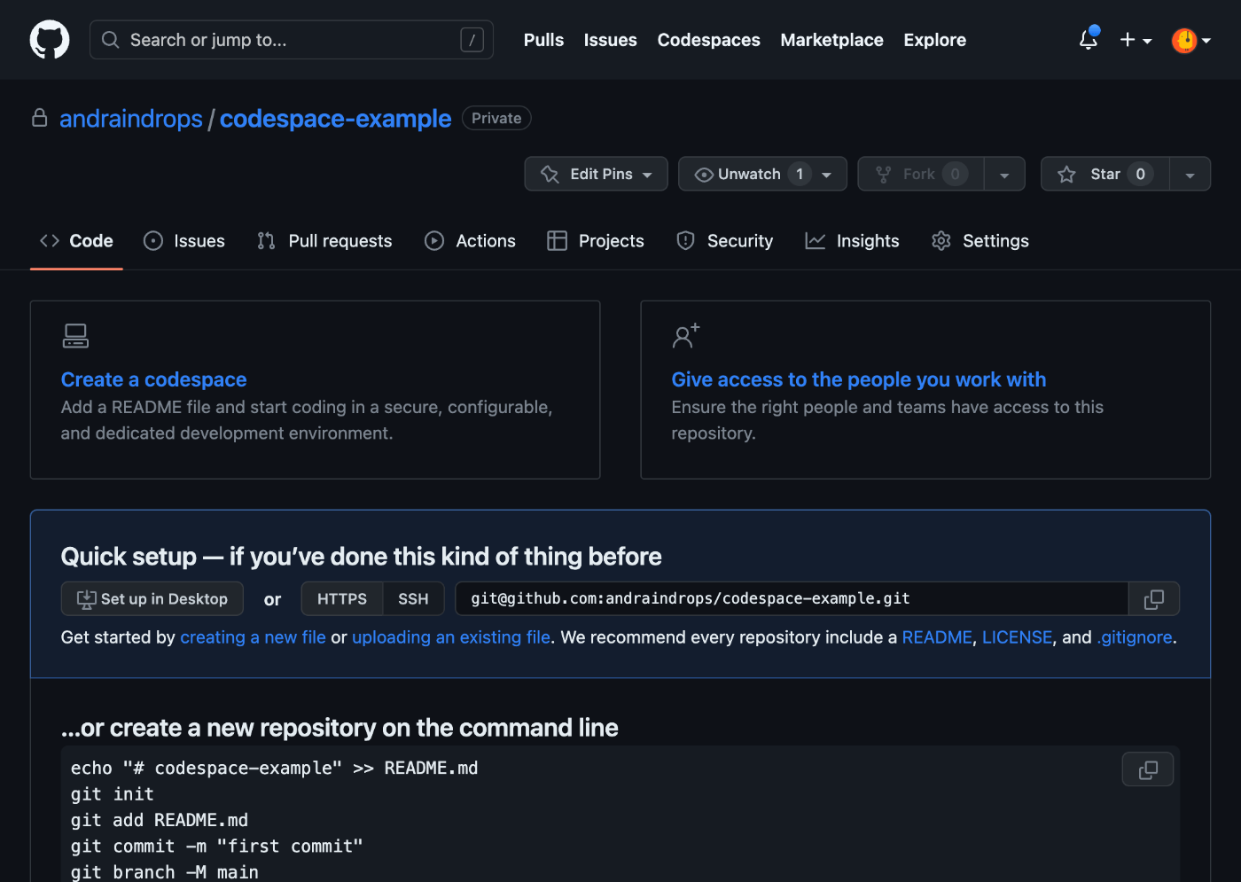
Task: Open the .gitignore link
Action: [x=1135, y=637]
